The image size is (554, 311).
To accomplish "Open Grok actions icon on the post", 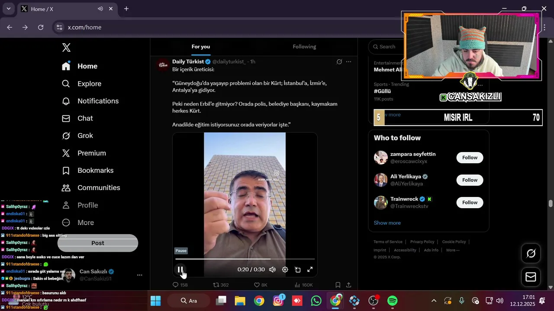I will pos(339,62).
